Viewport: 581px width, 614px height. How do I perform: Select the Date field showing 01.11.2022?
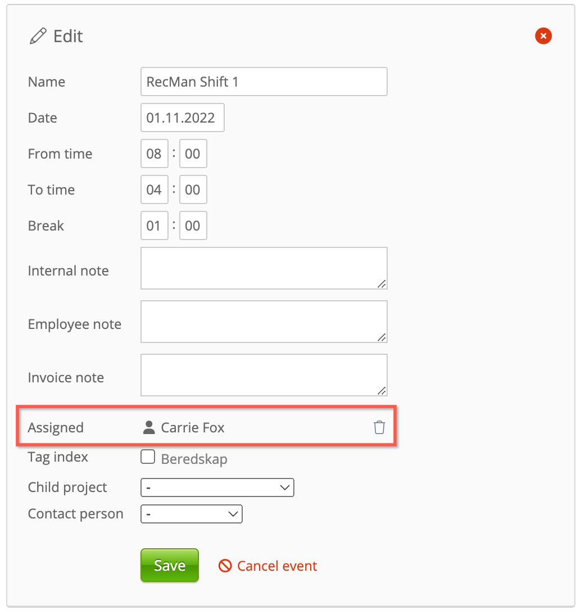tap(182, 118)
